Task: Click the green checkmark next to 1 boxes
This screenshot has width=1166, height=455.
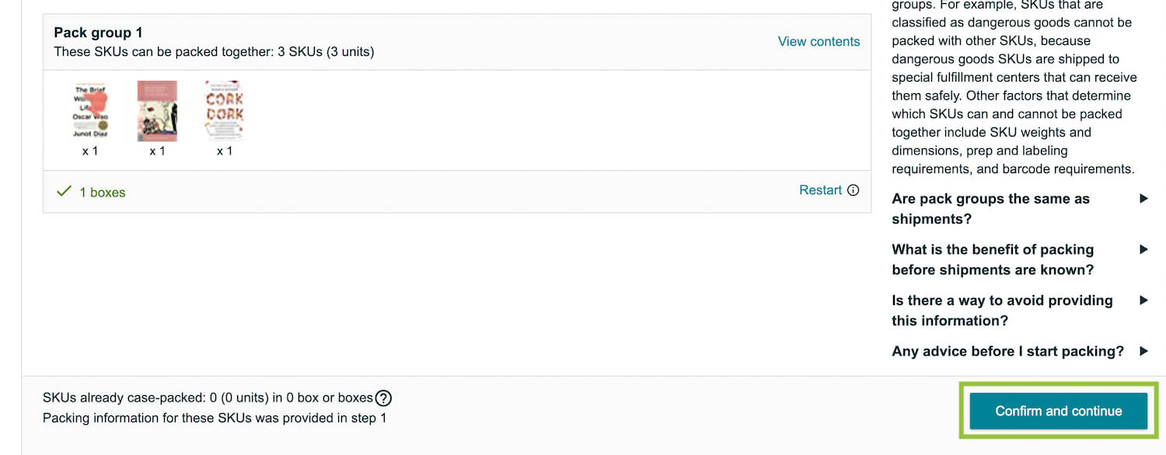Action: (x=65, y=191)
